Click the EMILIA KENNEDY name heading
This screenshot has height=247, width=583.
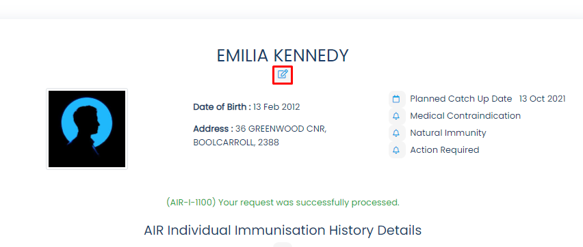pyautogui.click(x=283, y=56)
